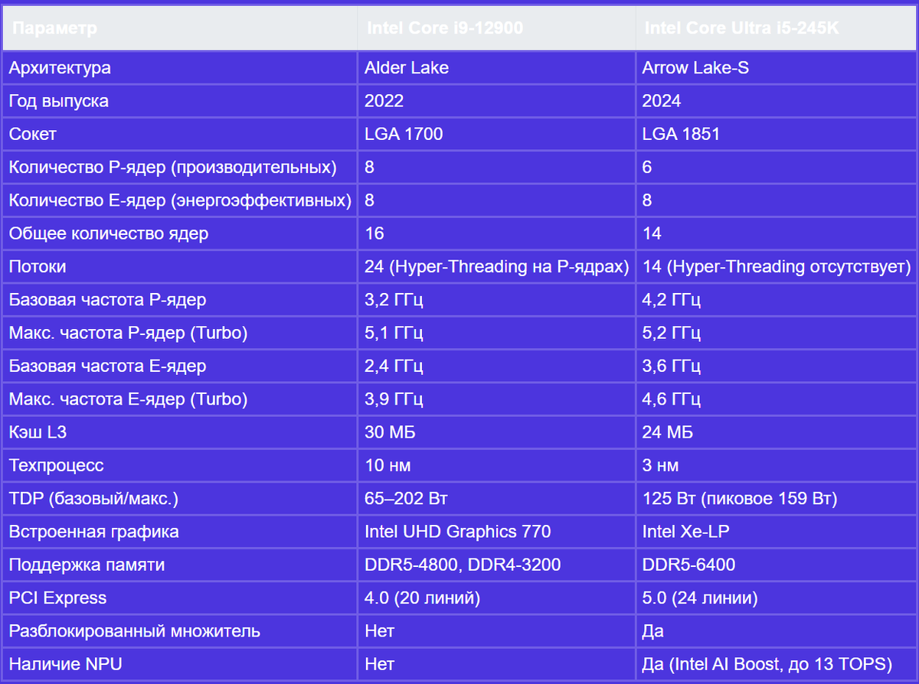Select the 'Техпроцесс' row label
Screen dimensions: 919x684
click(x=57, y=466)
